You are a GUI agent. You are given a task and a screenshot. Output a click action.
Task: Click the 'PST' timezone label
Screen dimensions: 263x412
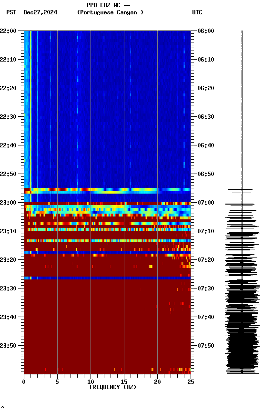coord(11,12)
